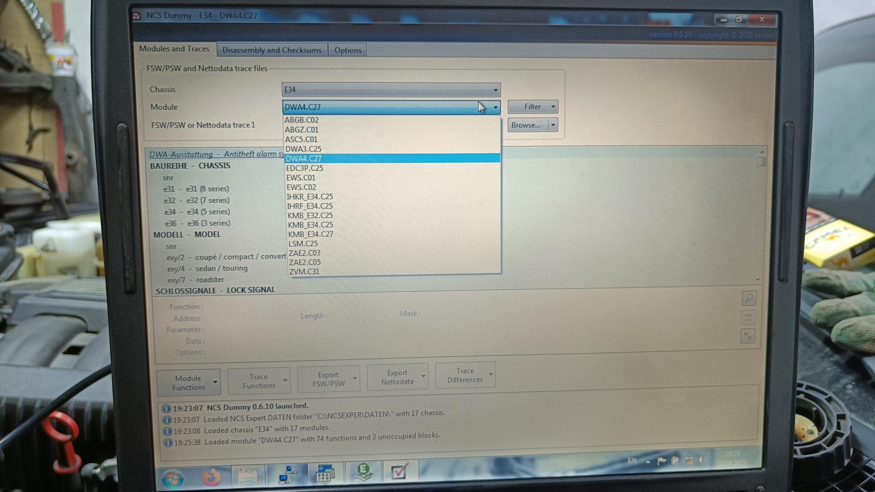Click the magnifier search icon
Image resolution: width=875 pixels, height=492 pixels.
748,298
